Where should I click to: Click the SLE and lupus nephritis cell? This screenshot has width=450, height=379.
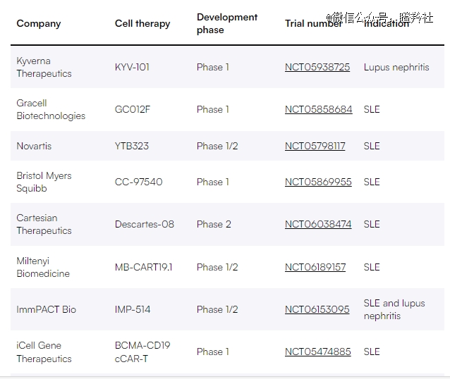click(x=394, y=309)
